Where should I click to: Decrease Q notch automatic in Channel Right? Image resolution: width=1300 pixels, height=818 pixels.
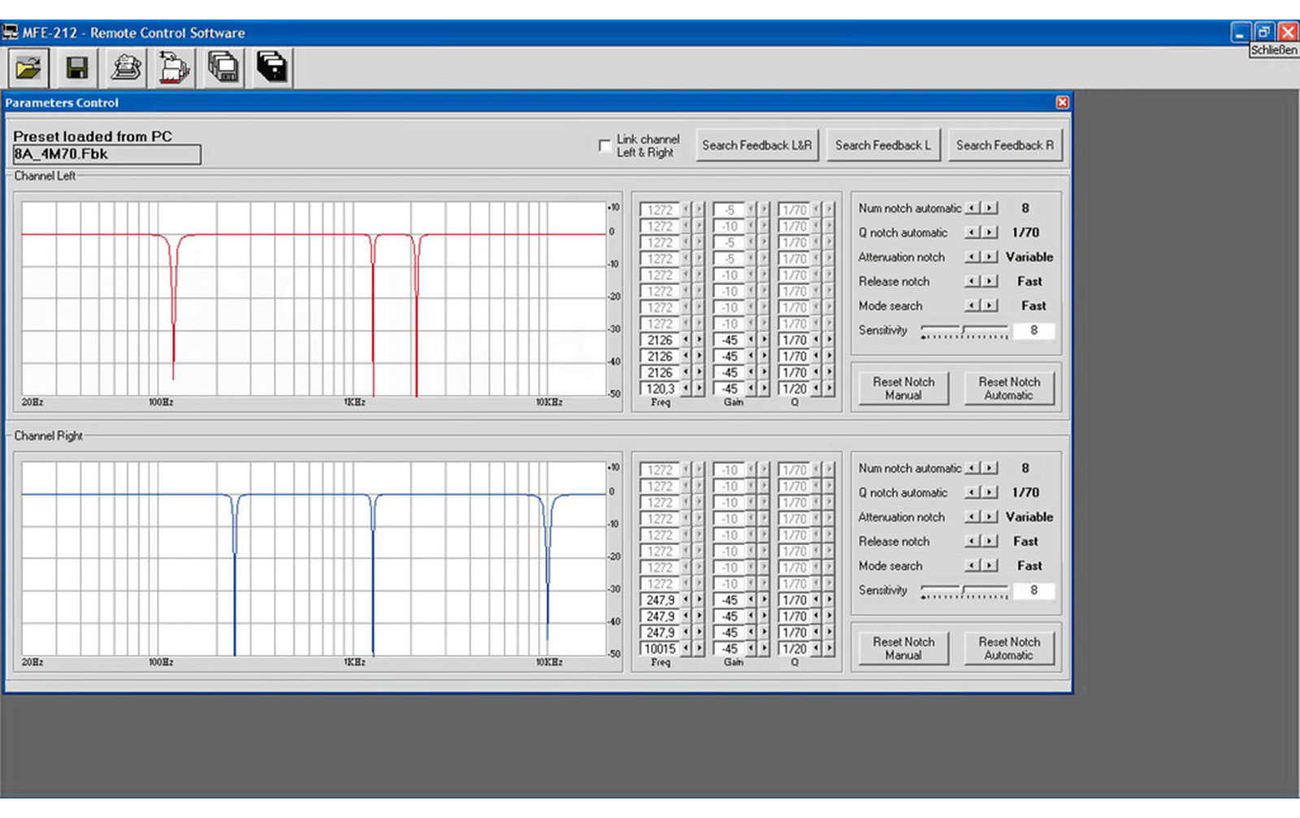pos(972,492)
